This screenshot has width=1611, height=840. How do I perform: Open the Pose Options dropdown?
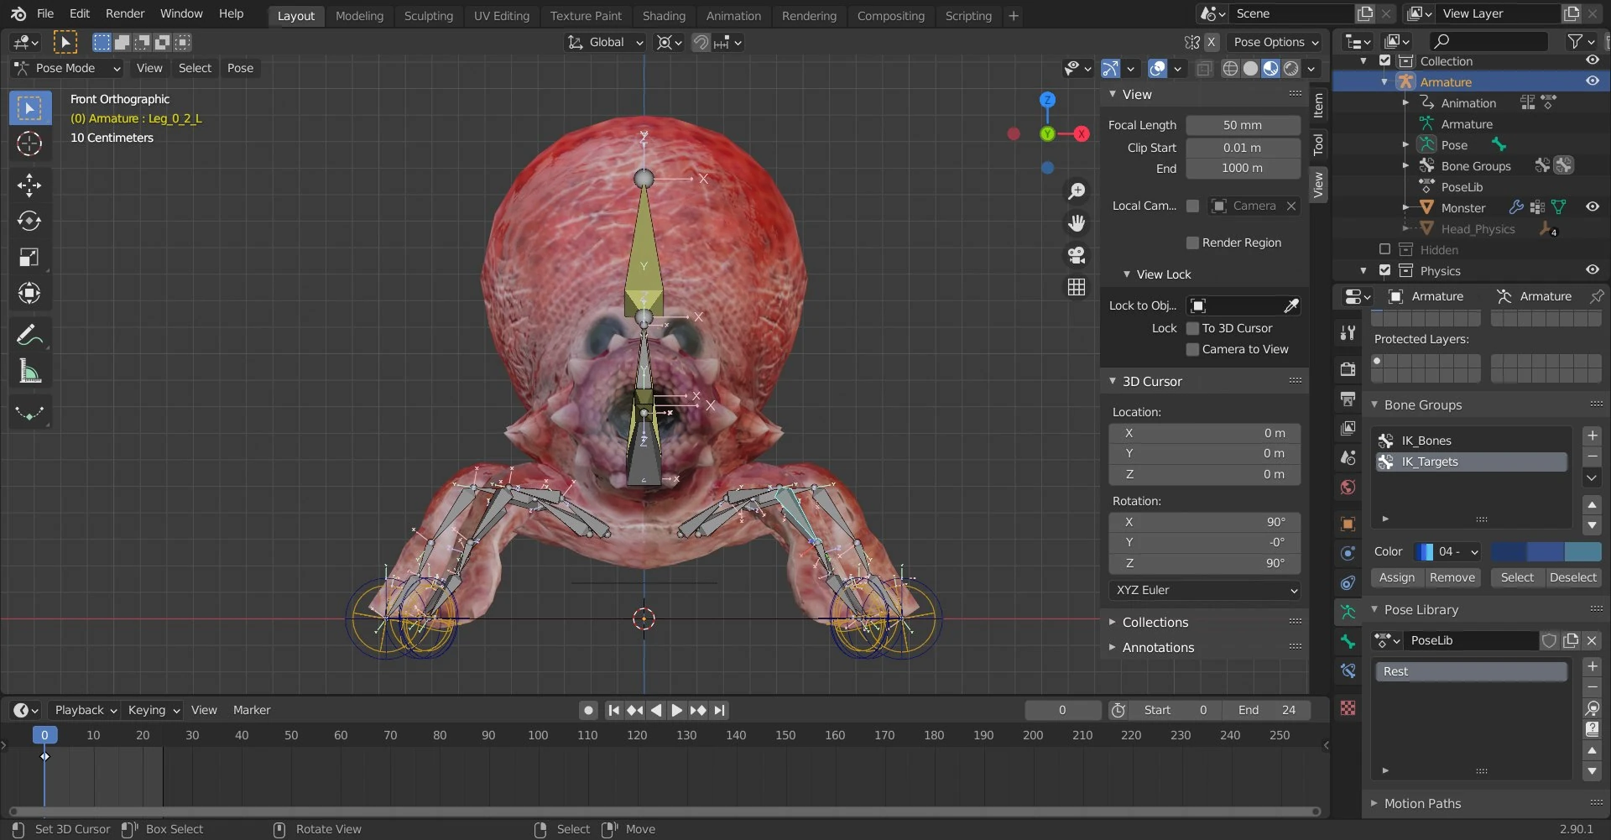tap(1275, 42)
